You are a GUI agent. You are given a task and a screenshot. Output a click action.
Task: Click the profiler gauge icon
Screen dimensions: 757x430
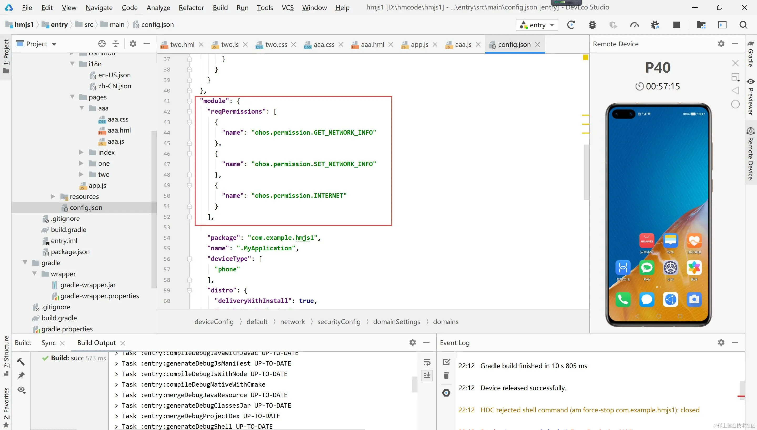[634, 25]
